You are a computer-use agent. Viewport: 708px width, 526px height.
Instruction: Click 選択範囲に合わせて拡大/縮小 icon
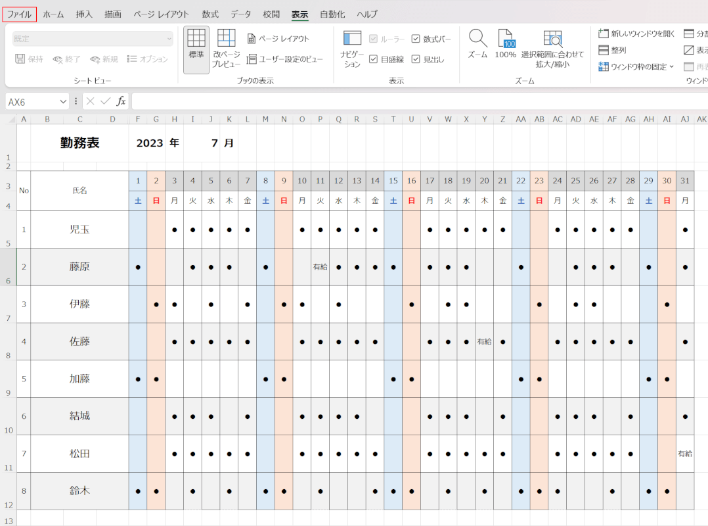pos(552,39)
